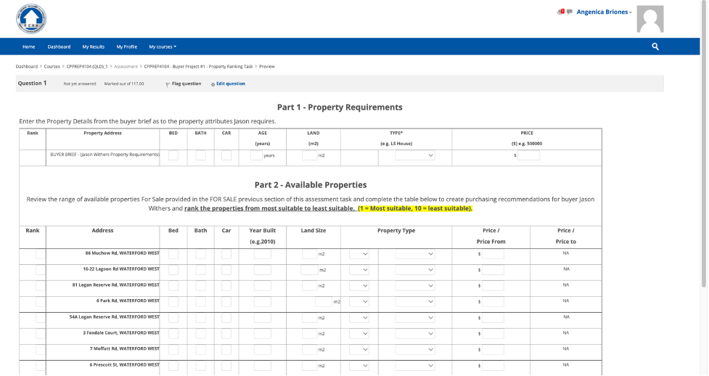Click the REAA house logo
The width and height of the screenshot is (709, 376).
(x=30, y=19)
